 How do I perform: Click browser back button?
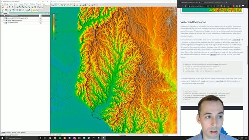coord(179,6)
